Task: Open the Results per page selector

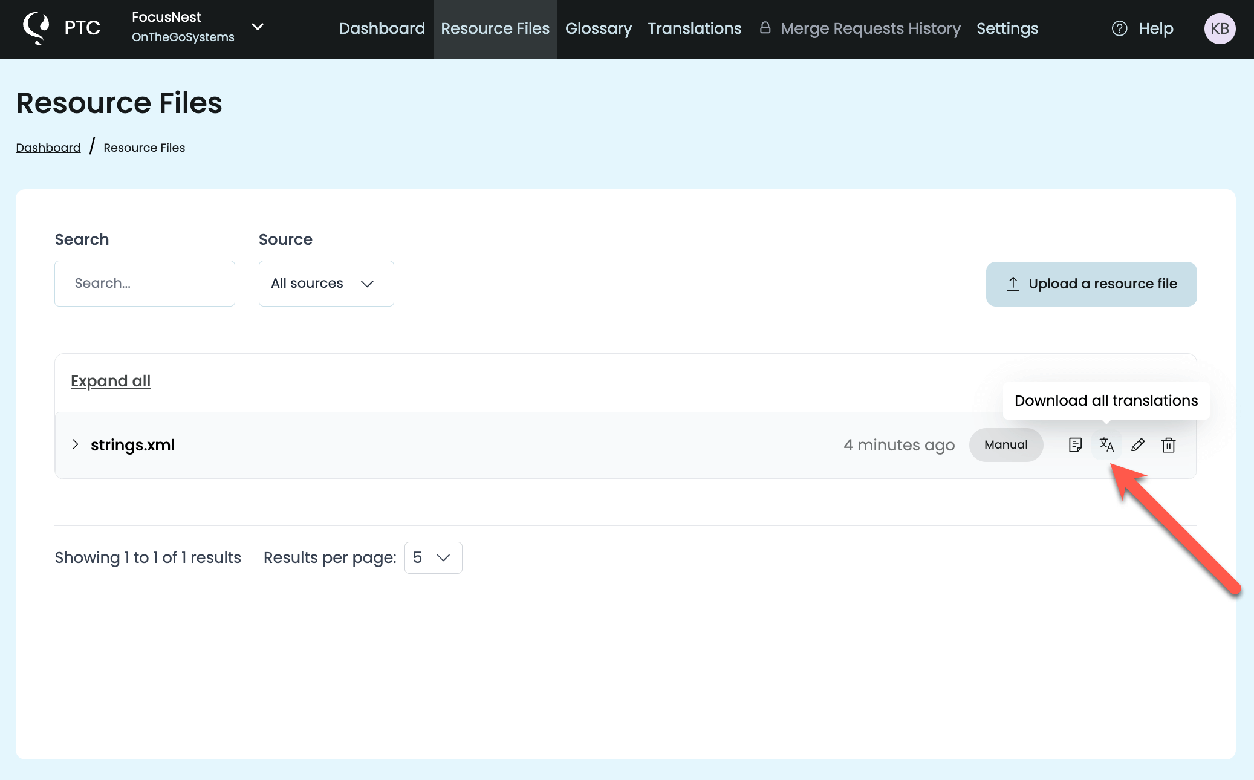Action: coord(433,557)
